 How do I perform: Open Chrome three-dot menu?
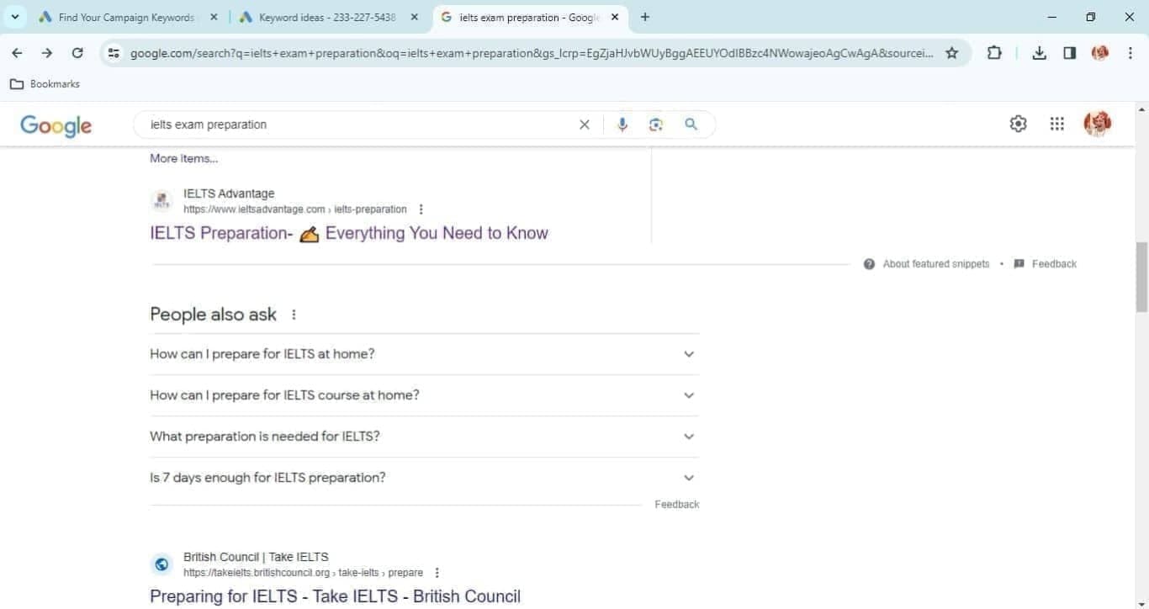[1130, 53]
